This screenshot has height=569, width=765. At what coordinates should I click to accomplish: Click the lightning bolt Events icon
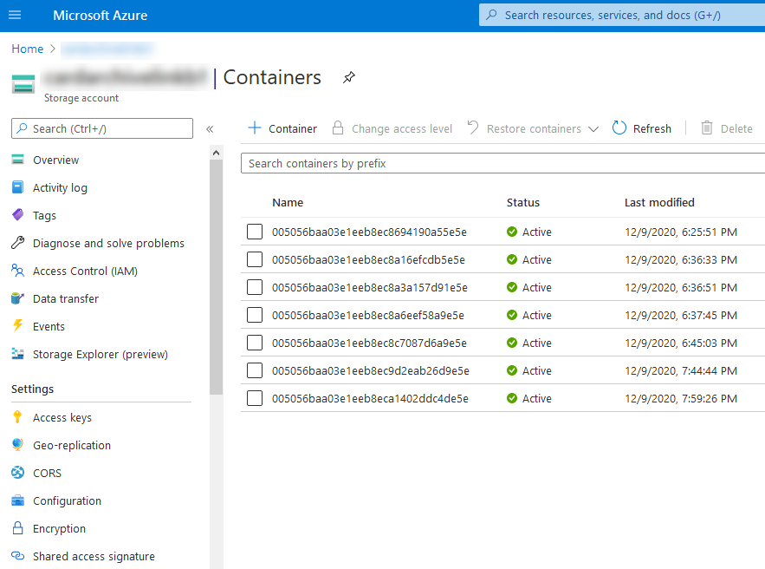tap(17, 326)
